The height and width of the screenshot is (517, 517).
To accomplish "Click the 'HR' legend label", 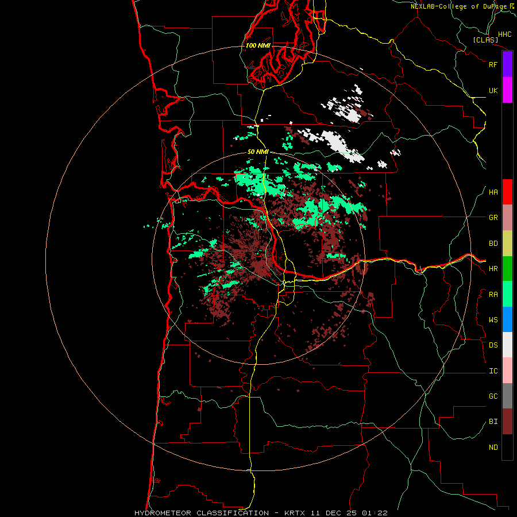I will point(493,269).
